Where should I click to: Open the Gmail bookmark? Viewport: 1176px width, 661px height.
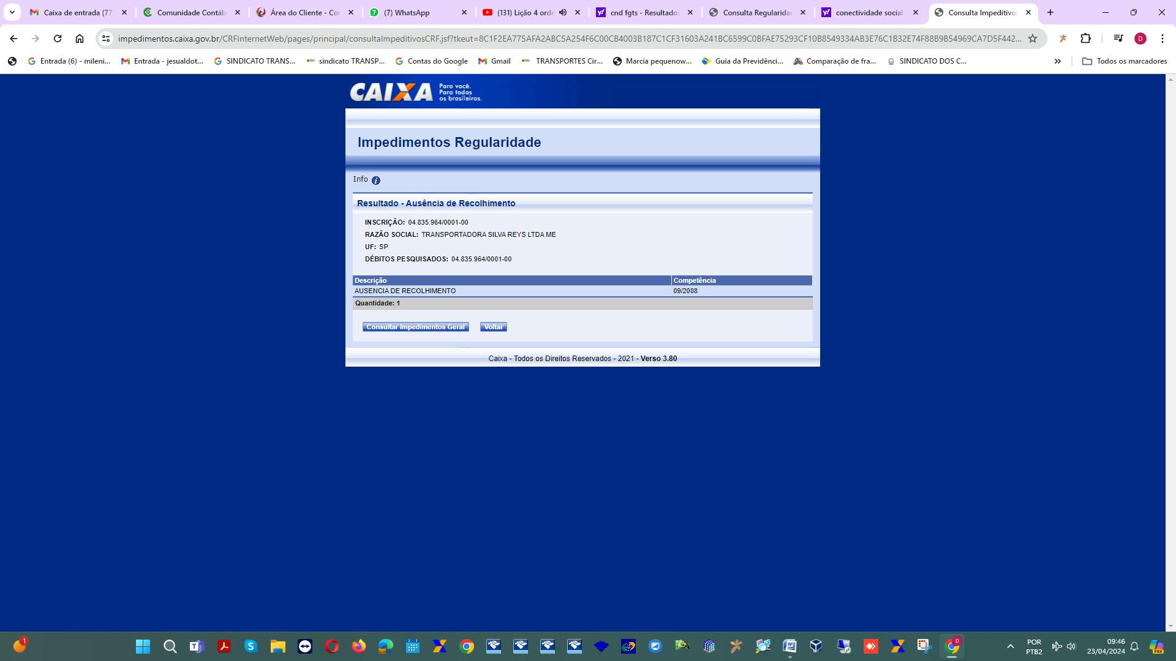tap(494, 61)
